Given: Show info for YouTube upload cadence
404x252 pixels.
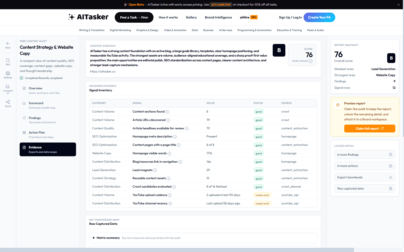Looking at the screenshot, I should tap(169, 195).
